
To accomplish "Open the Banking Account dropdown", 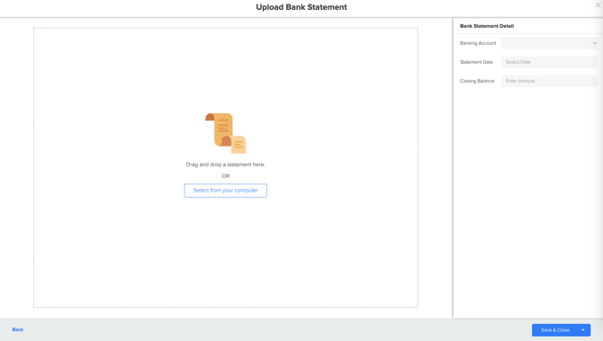I will click(x=550, y=43).
